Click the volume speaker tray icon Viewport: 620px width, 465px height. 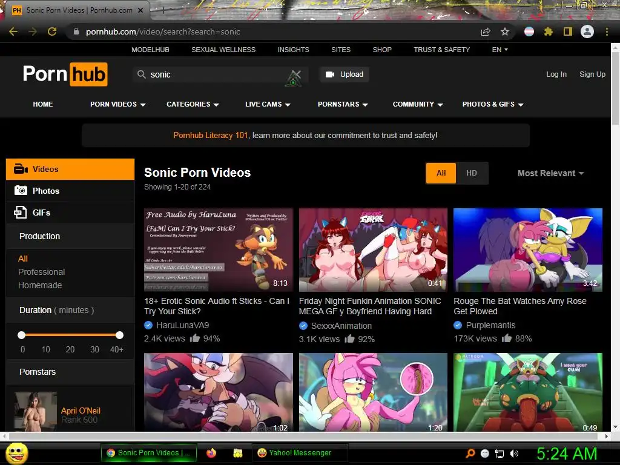[x=514, y=453]
